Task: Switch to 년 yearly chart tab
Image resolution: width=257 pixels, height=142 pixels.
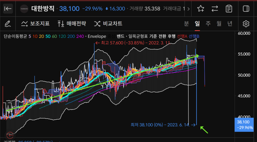Action: [230, 24]
